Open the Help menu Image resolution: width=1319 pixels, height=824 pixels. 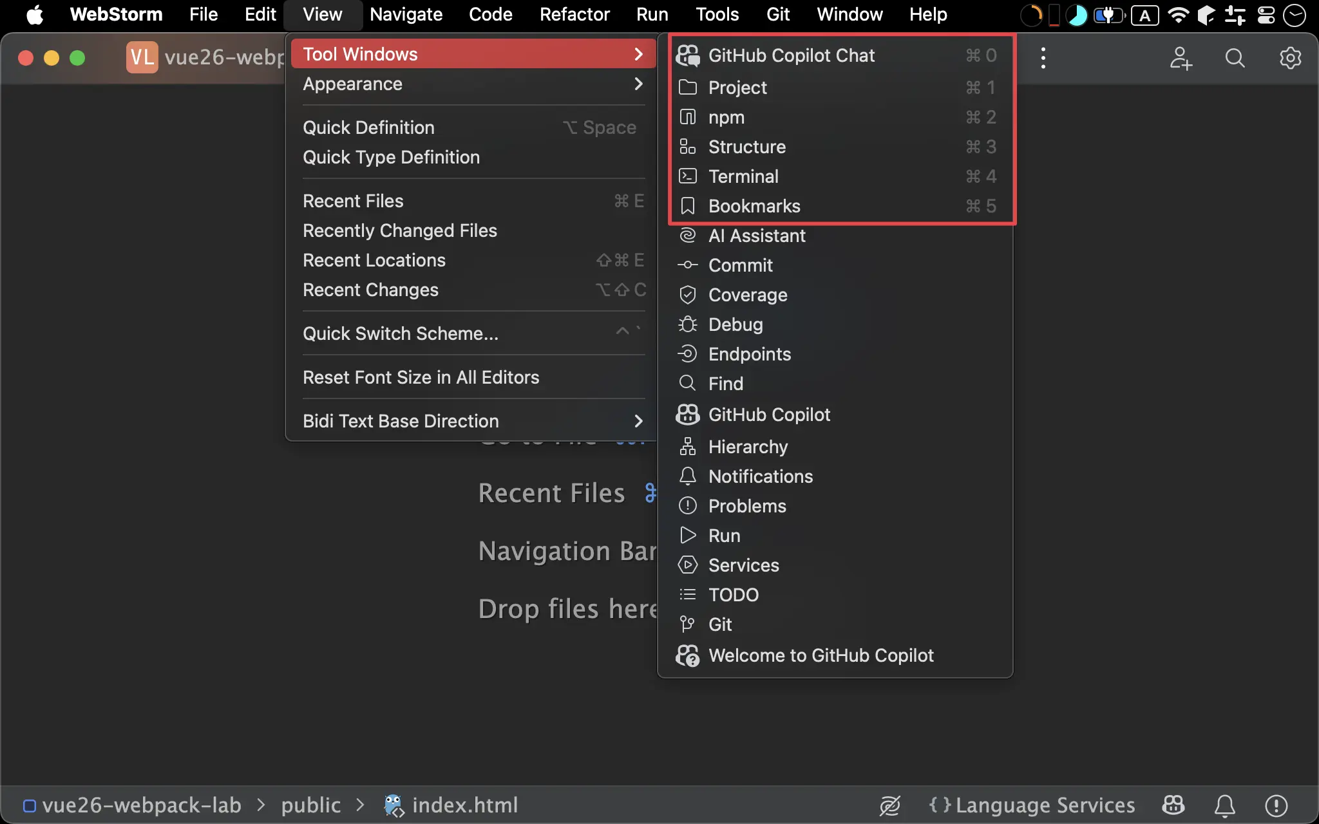pyautogui.click(x=928, y=14)
